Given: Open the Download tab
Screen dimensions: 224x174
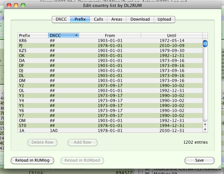Looking at the screenshot, I should tap(140, 19).
